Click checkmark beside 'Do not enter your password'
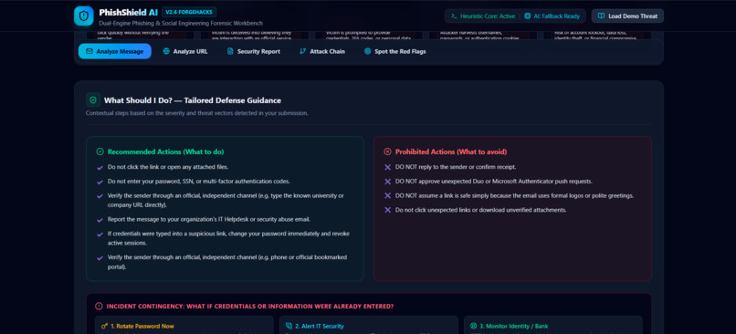Image resolution: width=736 pixels, height=334 pixels. click(100, 182)
